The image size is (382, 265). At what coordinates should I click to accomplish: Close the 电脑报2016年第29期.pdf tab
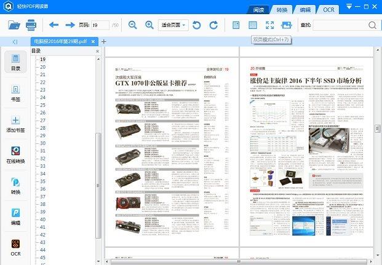(93, 42)
